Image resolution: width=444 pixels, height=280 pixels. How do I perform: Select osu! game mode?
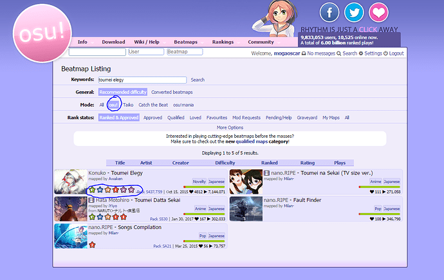[113, 105]
